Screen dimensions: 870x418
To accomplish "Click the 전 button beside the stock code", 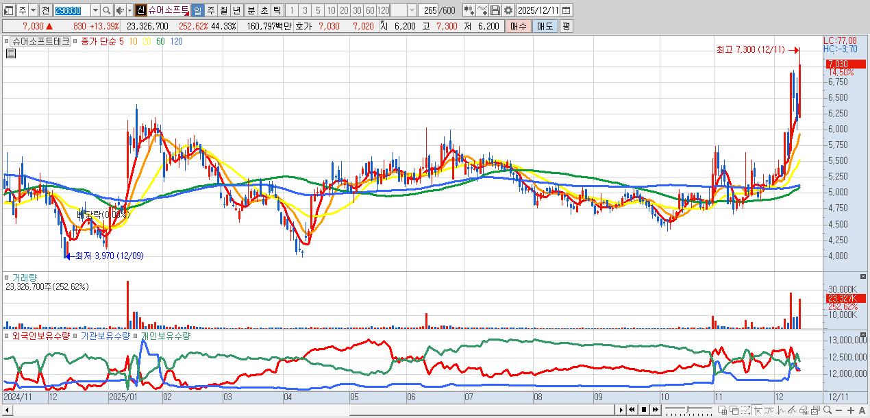I will click(x=46, y=10).
